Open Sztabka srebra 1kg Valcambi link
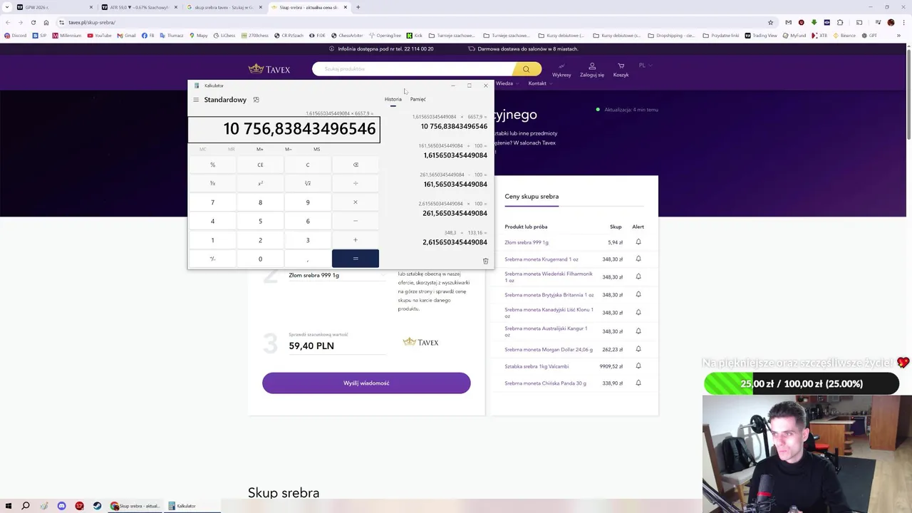 (537, 366)
